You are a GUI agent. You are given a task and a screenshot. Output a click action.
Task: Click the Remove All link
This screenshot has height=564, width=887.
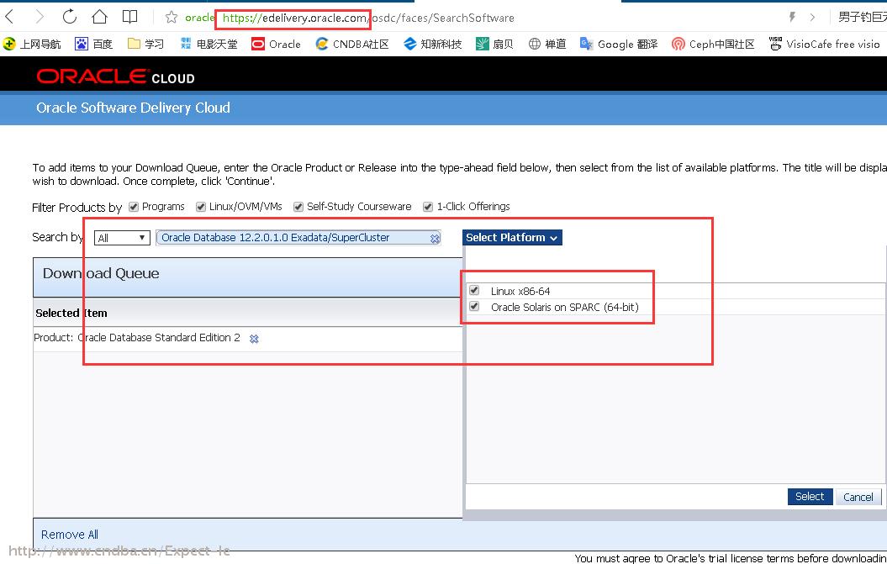(x=70, y=535)
